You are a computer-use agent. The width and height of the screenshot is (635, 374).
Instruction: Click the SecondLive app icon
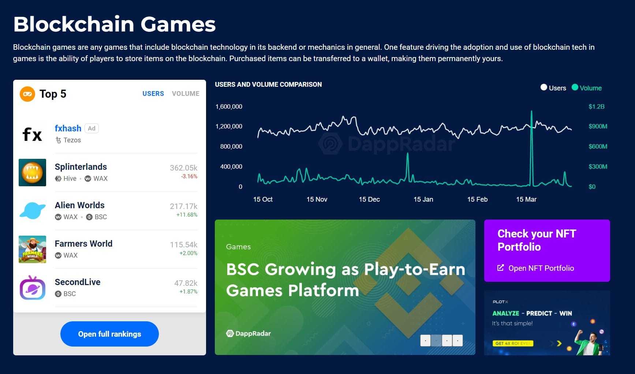pyautogui.click(x=32, y=288)
